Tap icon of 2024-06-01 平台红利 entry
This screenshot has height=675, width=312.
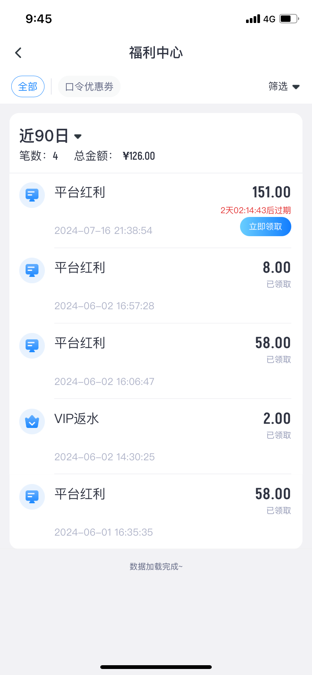(32, 497)
